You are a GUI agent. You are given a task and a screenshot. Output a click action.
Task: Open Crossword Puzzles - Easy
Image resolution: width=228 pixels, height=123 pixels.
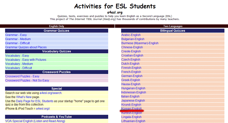pyautogui.click(x=22, y=76)
